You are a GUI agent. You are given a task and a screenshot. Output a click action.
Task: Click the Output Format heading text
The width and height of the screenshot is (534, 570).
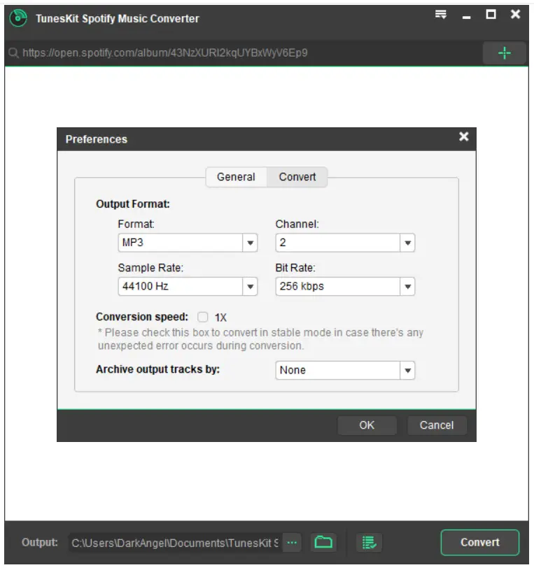click(x=133, y=204)
